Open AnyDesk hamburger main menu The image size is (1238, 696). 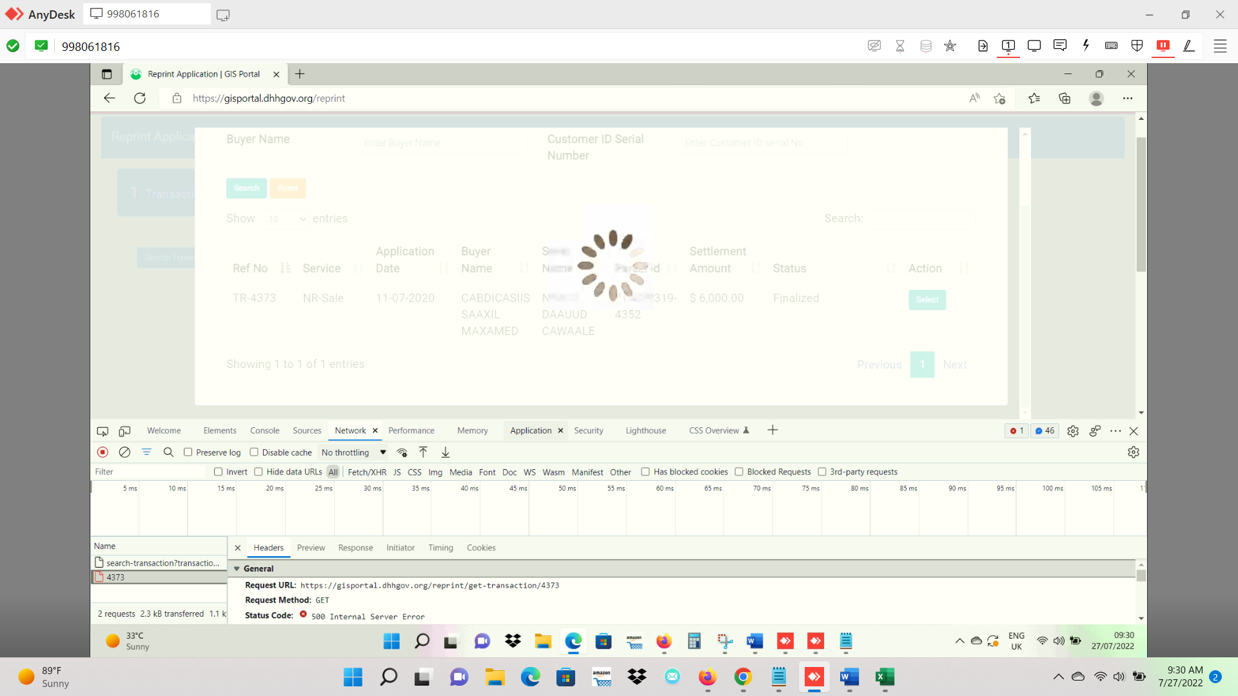click(x=1220, y=46)
